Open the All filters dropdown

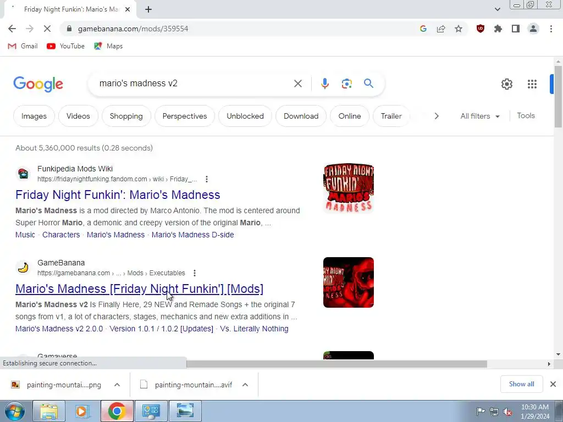[x=480, y=116]
